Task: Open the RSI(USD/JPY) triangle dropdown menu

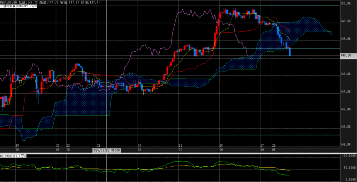Action: click(x=22, y=156)
